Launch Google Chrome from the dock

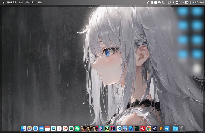pyautogui.click(x=149, y=129)
